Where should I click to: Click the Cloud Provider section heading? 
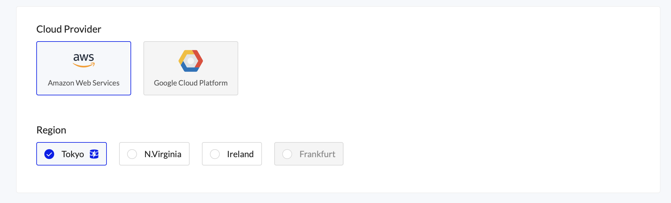click(x=69, y=29)
